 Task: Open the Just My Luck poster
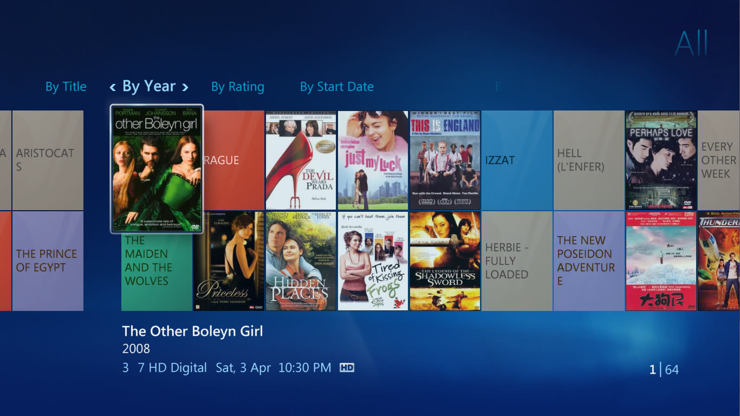[x=373, y=160]
